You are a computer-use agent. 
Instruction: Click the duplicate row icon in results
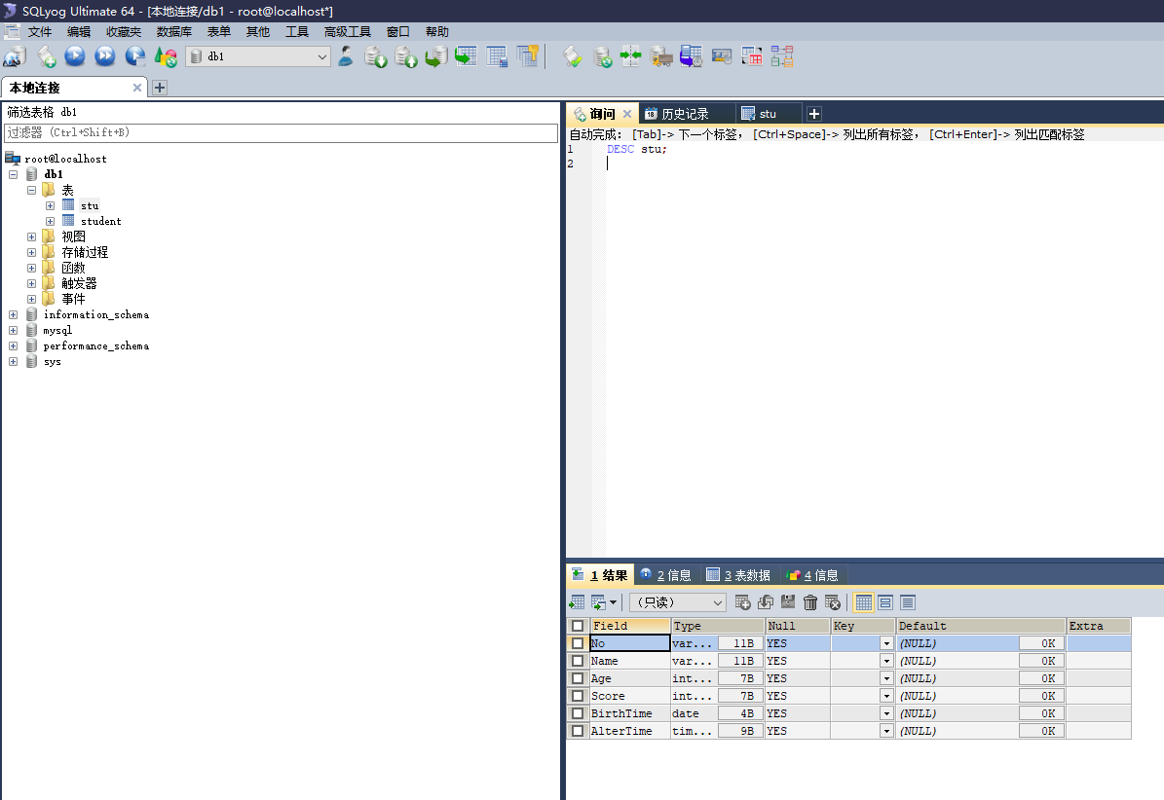pyautogui.click(x=766, y=602)
